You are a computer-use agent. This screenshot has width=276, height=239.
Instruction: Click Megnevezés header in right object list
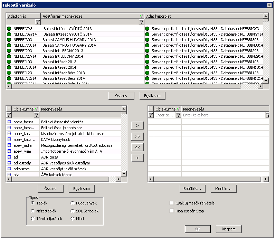225,109
